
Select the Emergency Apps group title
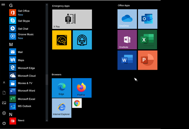pyautogui.click(x=61, y=6)
